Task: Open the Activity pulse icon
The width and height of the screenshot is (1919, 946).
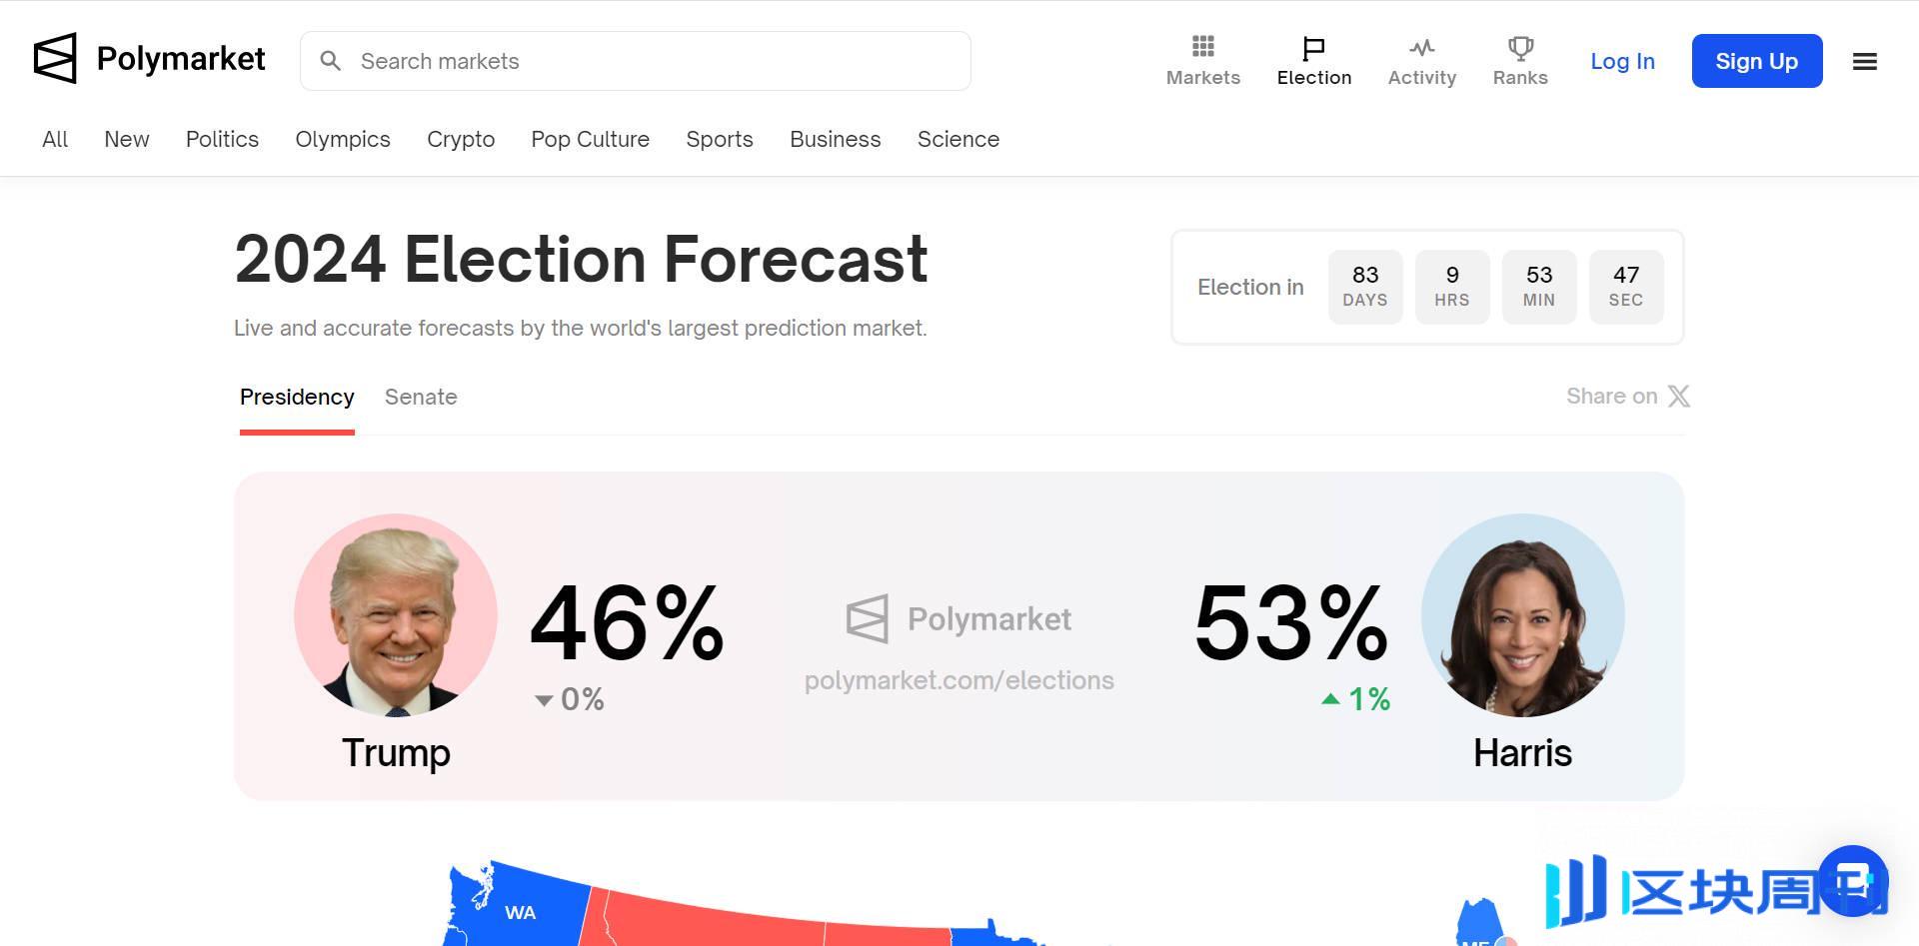Action: 1421,48
